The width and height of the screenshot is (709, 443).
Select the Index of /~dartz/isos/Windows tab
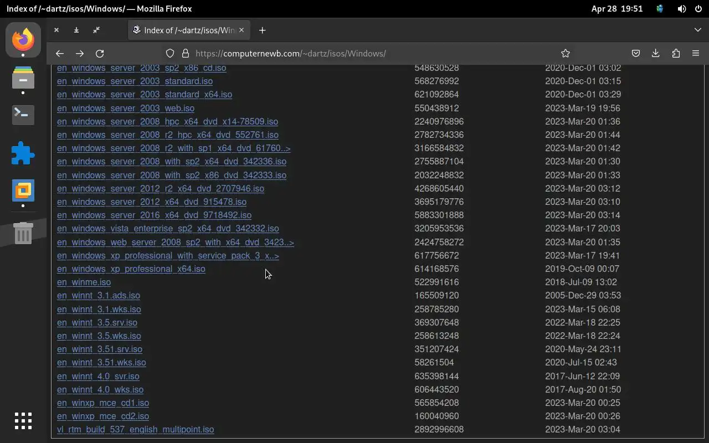tap(189, 30)
